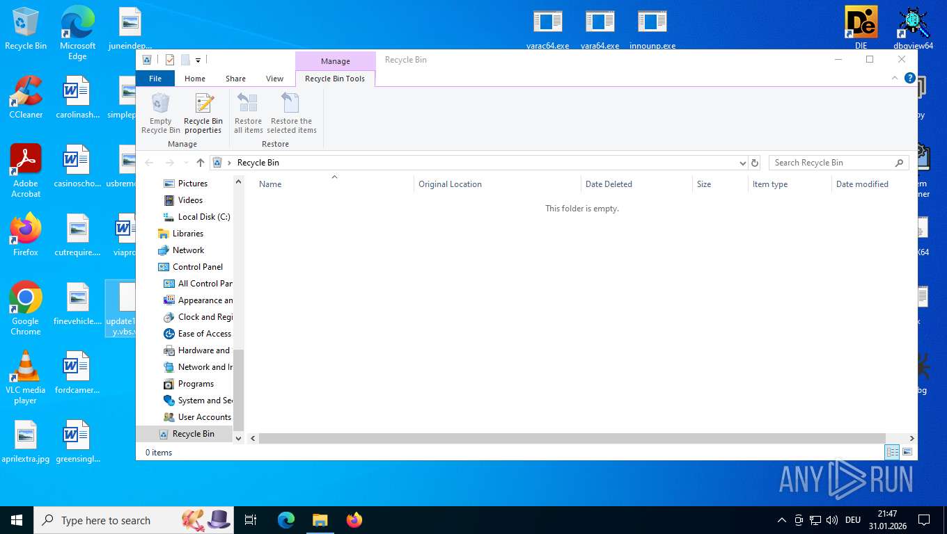Collapse the ribbon with the chevron
947x534 pixels.
click(x=895, y=78)
